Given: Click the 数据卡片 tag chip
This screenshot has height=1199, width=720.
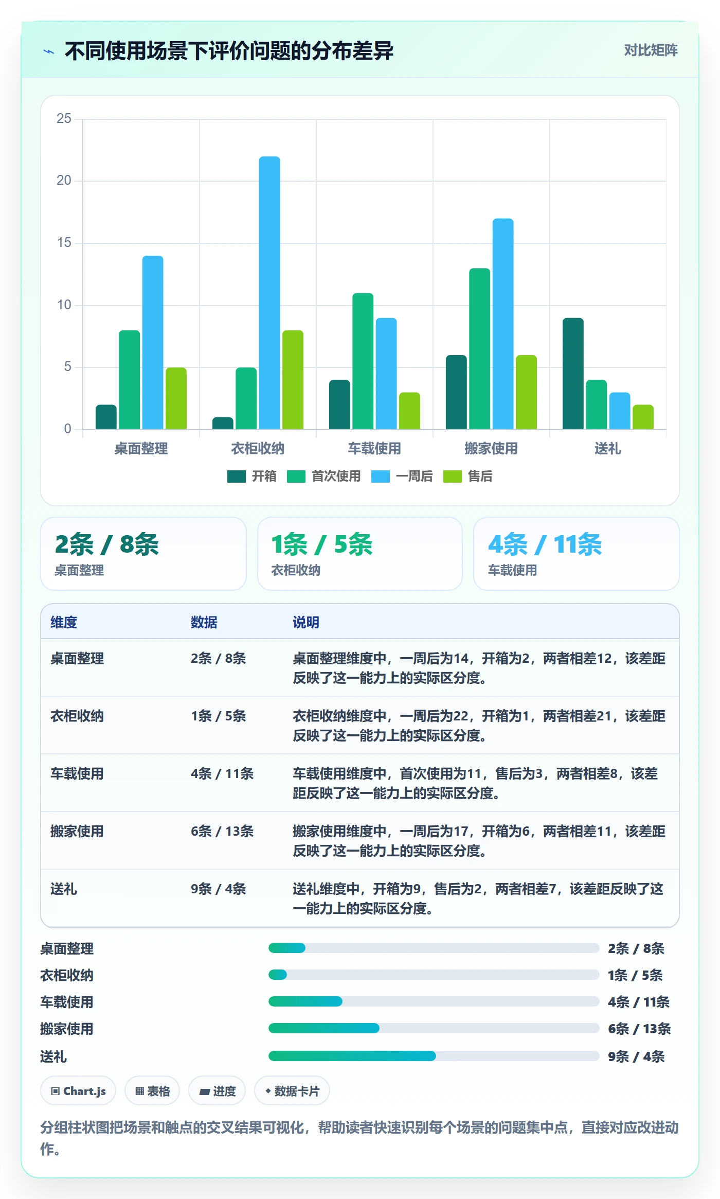Looking at the screenshot, I should 292,1091.
